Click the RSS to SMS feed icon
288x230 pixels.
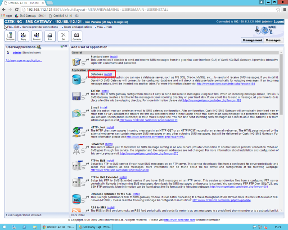pos(76,210)
